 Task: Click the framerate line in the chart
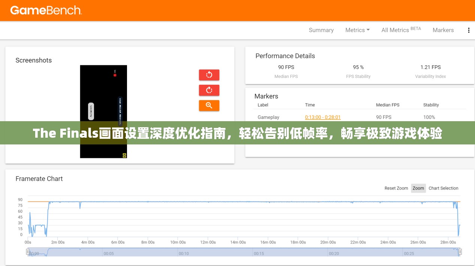(243, 202)
